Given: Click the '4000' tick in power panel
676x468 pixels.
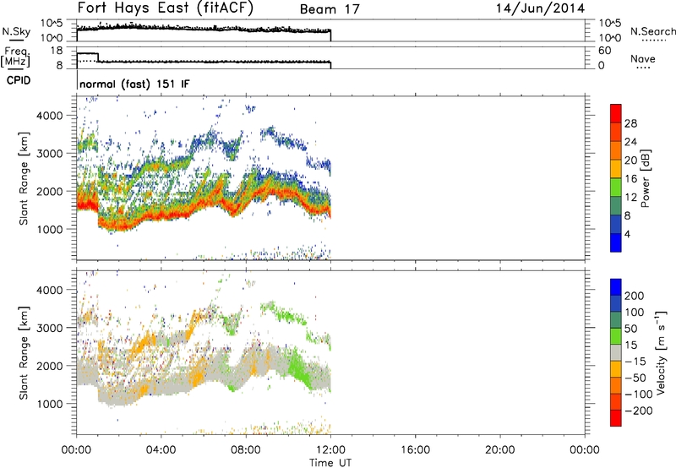Looking at the screenshot, I should (49, 116).
